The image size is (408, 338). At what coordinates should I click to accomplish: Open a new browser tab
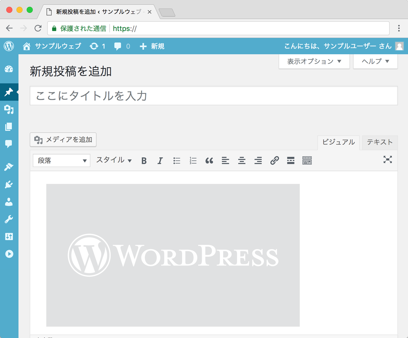pos(167,13)
